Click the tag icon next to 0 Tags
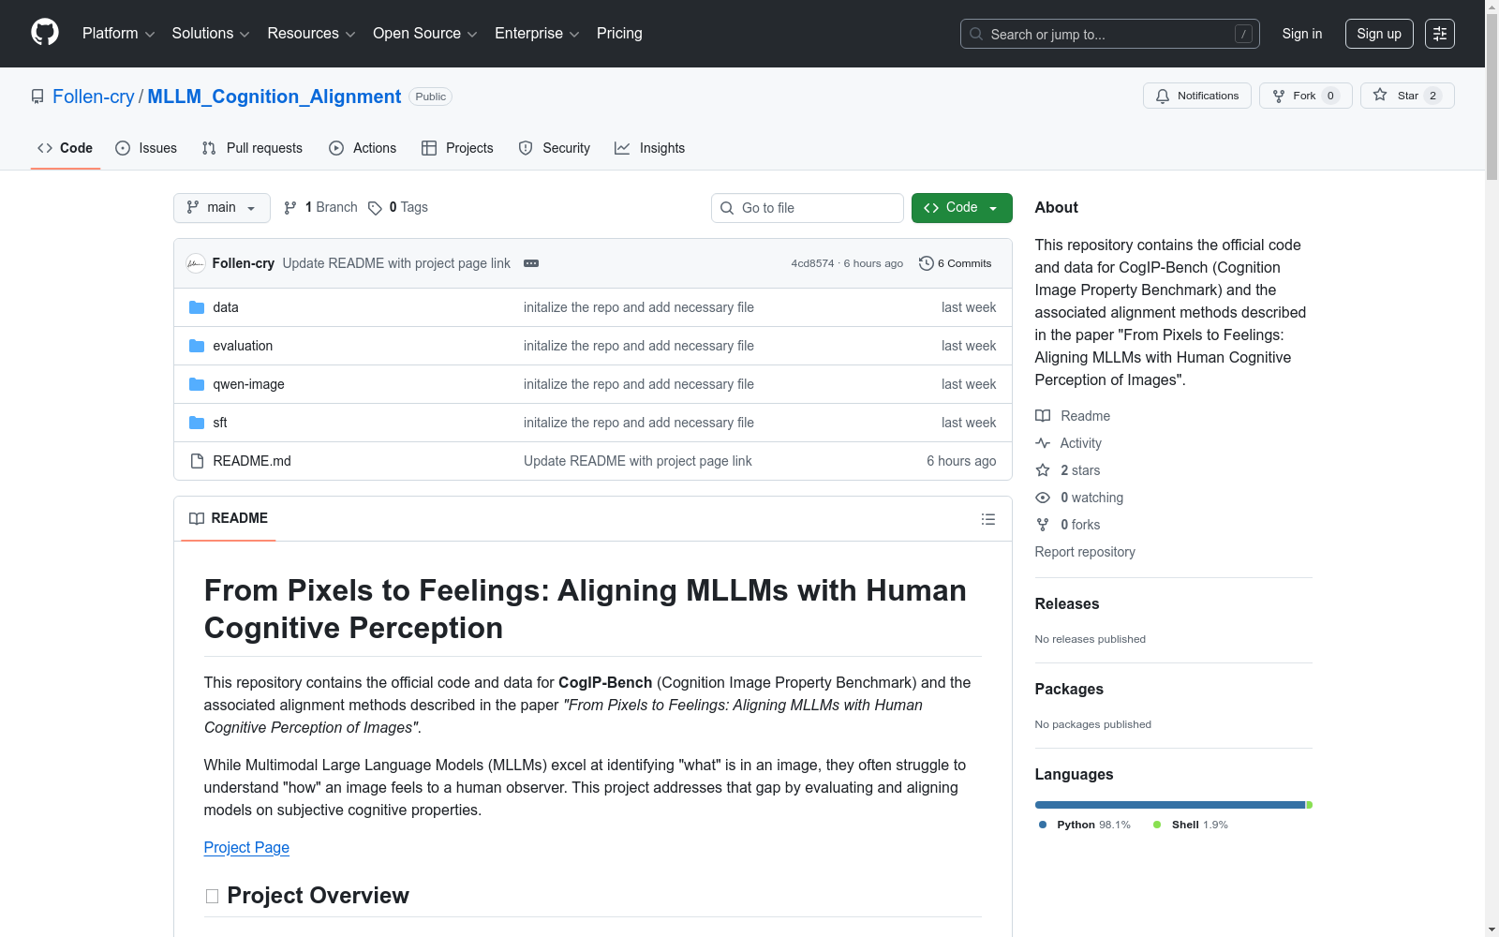Screen dimensions: 1499x937 (x=375, y=208)
